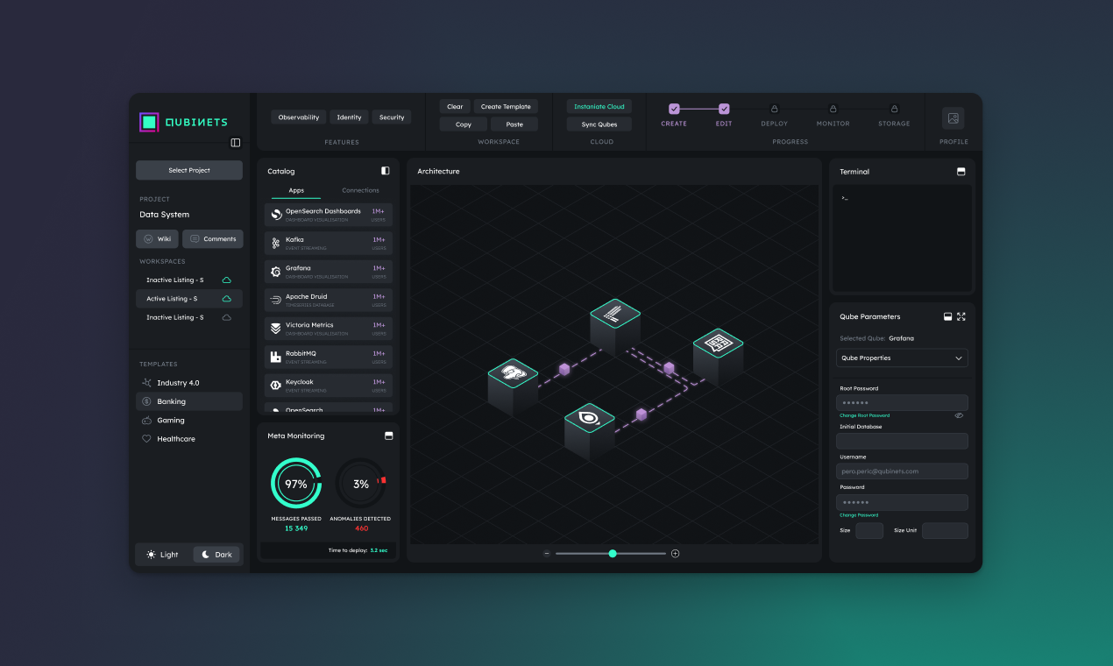Zoom out the architecture with minus icon
This screenshot has width=1113, height=666.
pyautogui.click(x=547, y=553)
